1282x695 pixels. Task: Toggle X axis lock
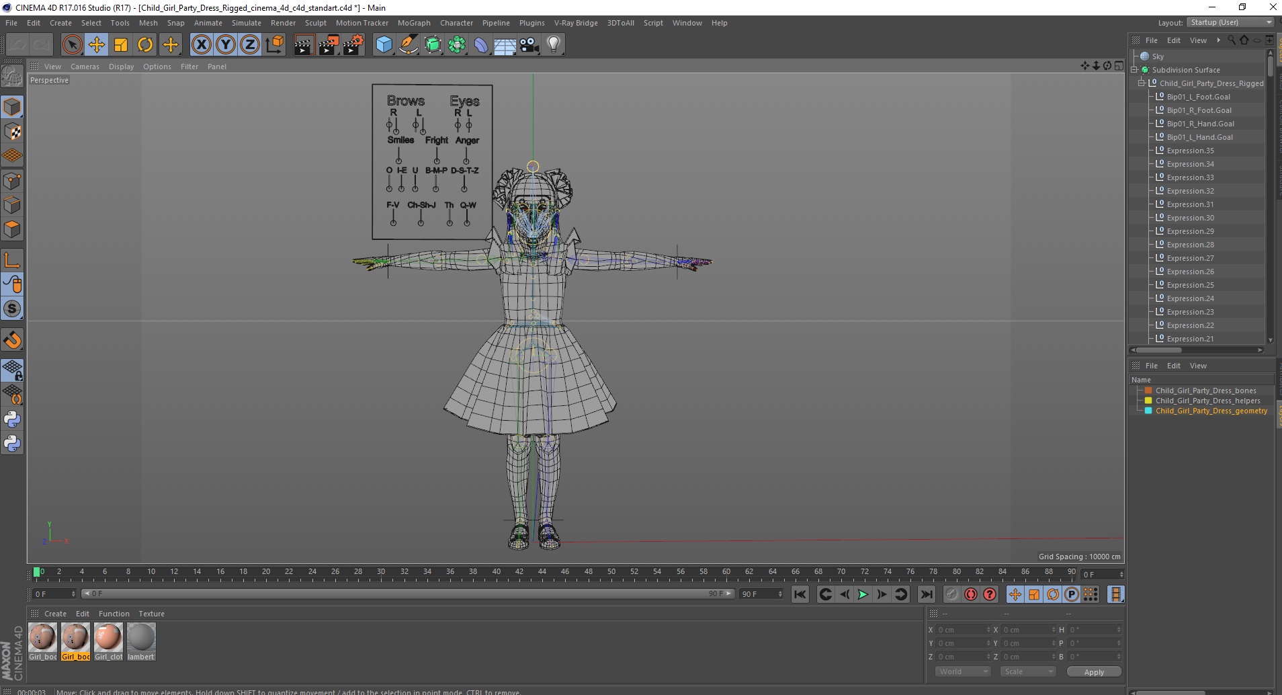point(201,45)
